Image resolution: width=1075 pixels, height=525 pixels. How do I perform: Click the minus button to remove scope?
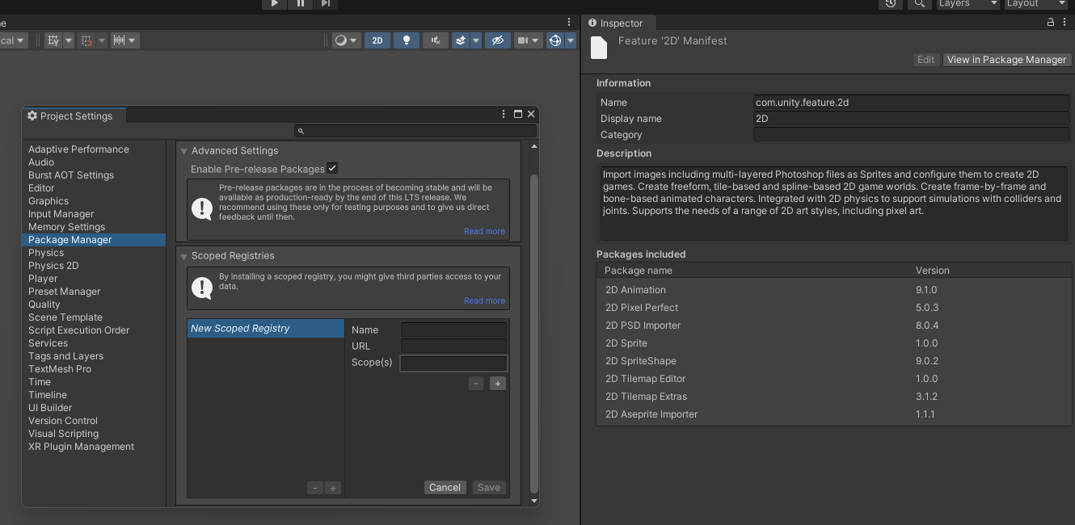pyautogui.click(x=476, y=384)
